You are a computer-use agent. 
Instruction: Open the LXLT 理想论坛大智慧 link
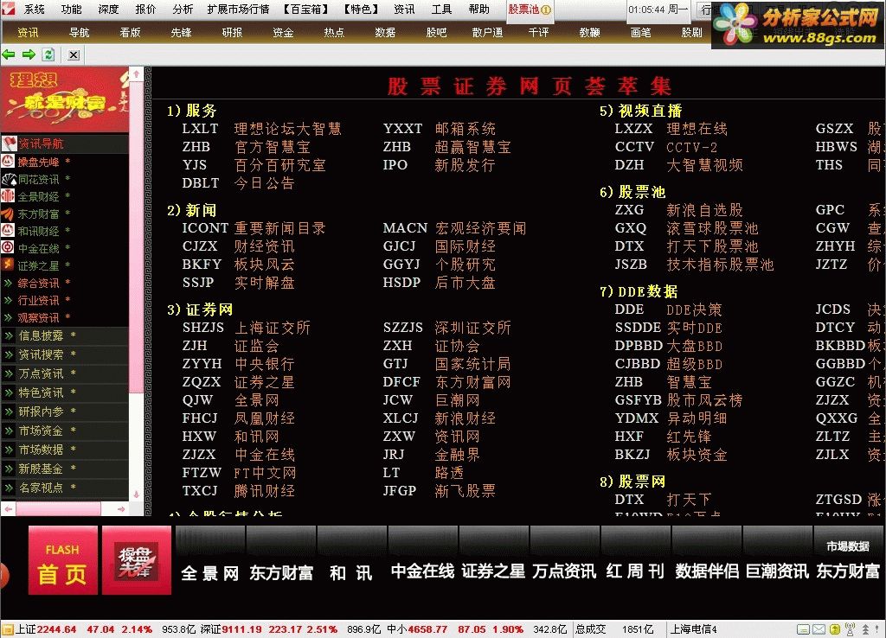coord(261,129)
